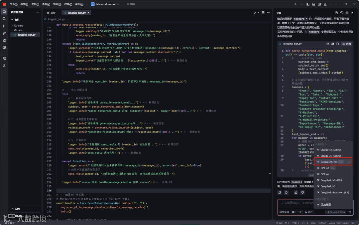Image resolution: width=359 pixels, height=225 pixels.
Task: Click the notifications bell in status bar
Action: tap(353, 223)
